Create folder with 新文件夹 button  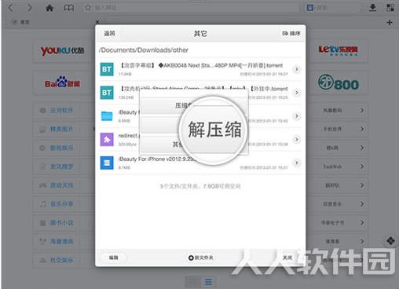201,258
